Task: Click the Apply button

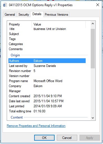Action: tap(90, 138)
